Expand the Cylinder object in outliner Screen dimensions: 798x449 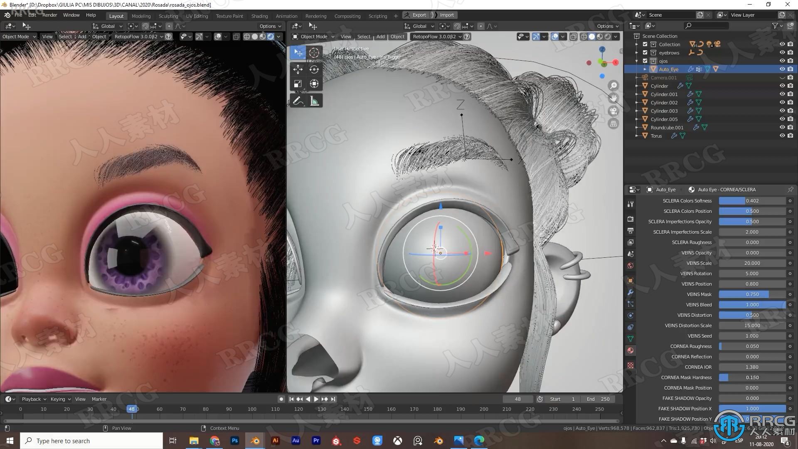636,86
